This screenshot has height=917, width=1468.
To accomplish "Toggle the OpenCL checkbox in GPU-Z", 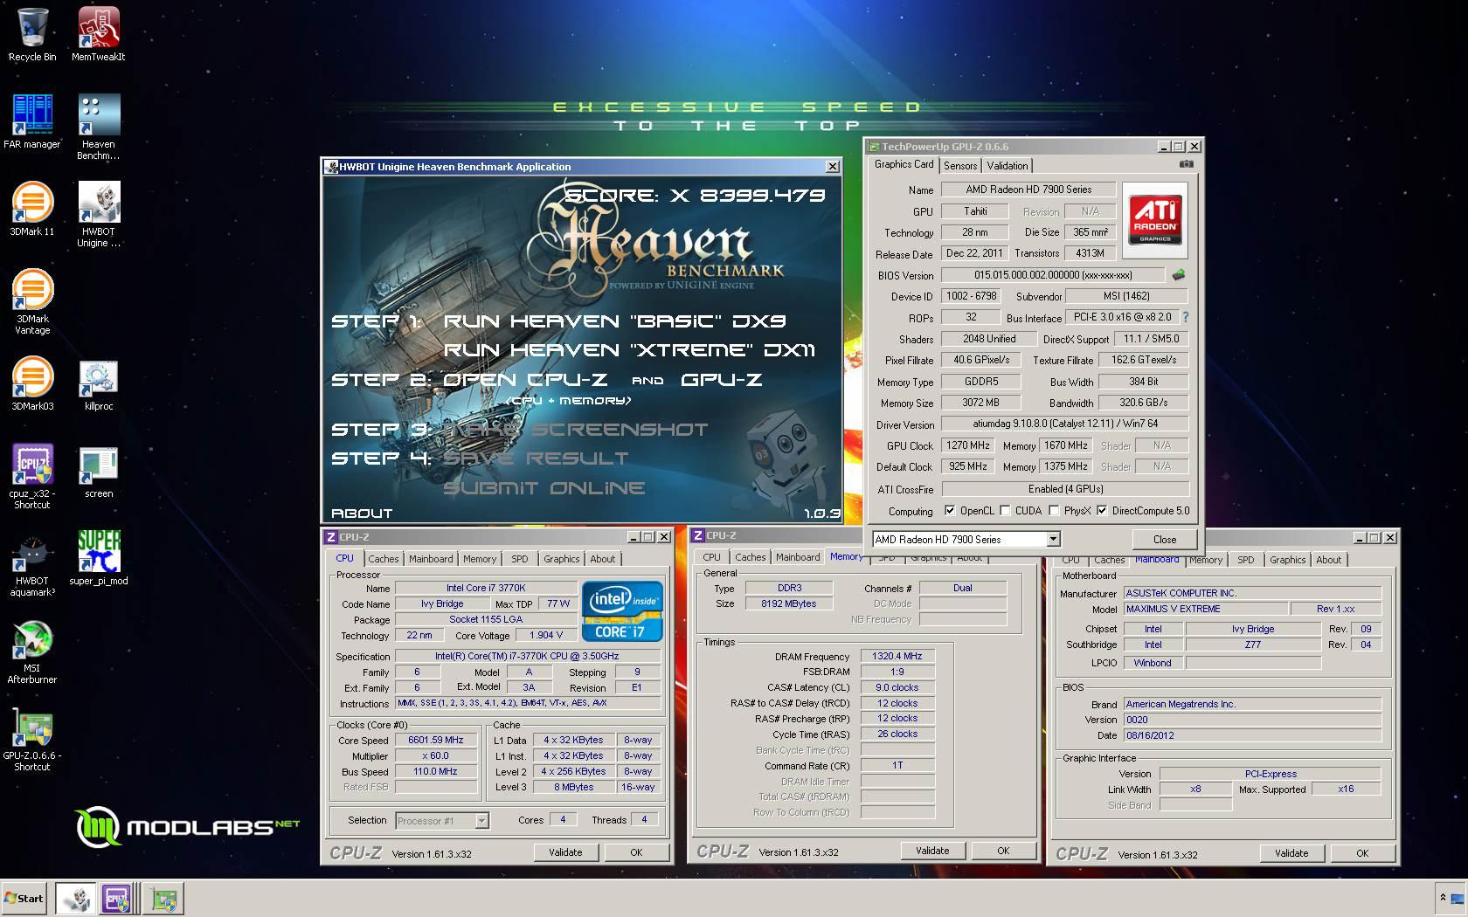I will (x=950, y=511).
